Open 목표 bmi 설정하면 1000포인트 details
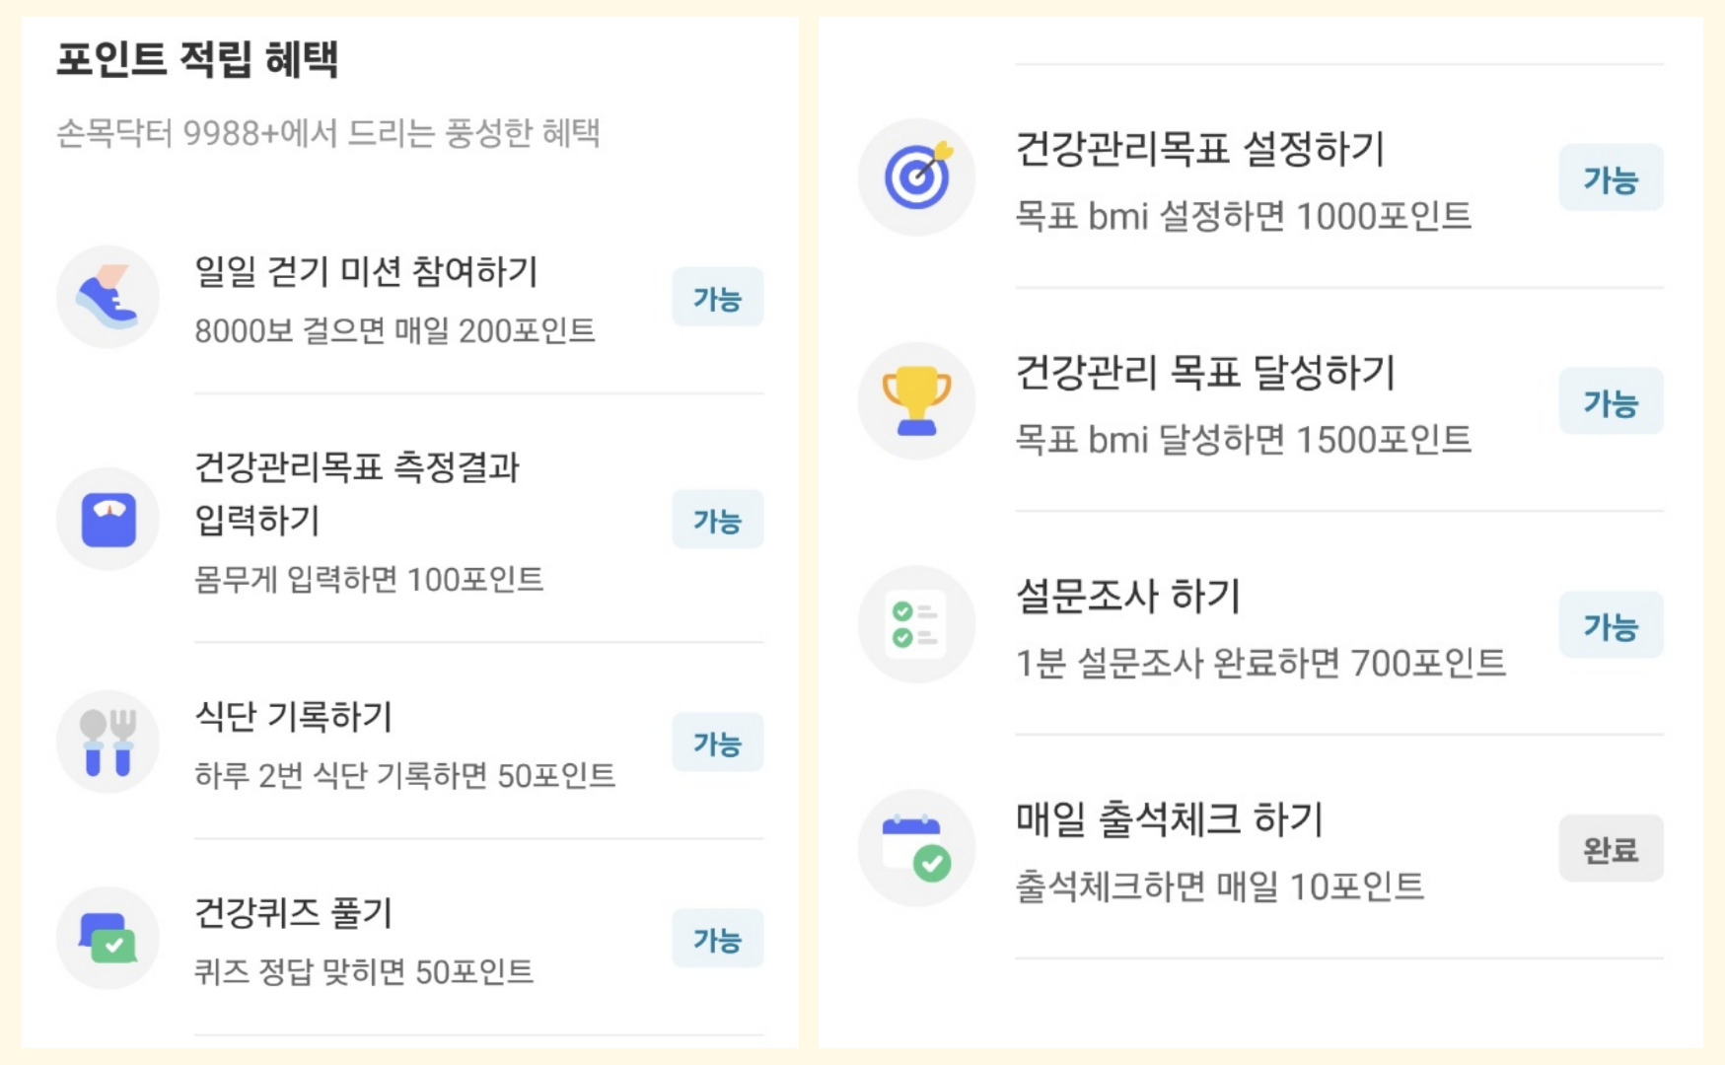Viewport: 1725px width, 1065px height. click(x=1243, y=216)
